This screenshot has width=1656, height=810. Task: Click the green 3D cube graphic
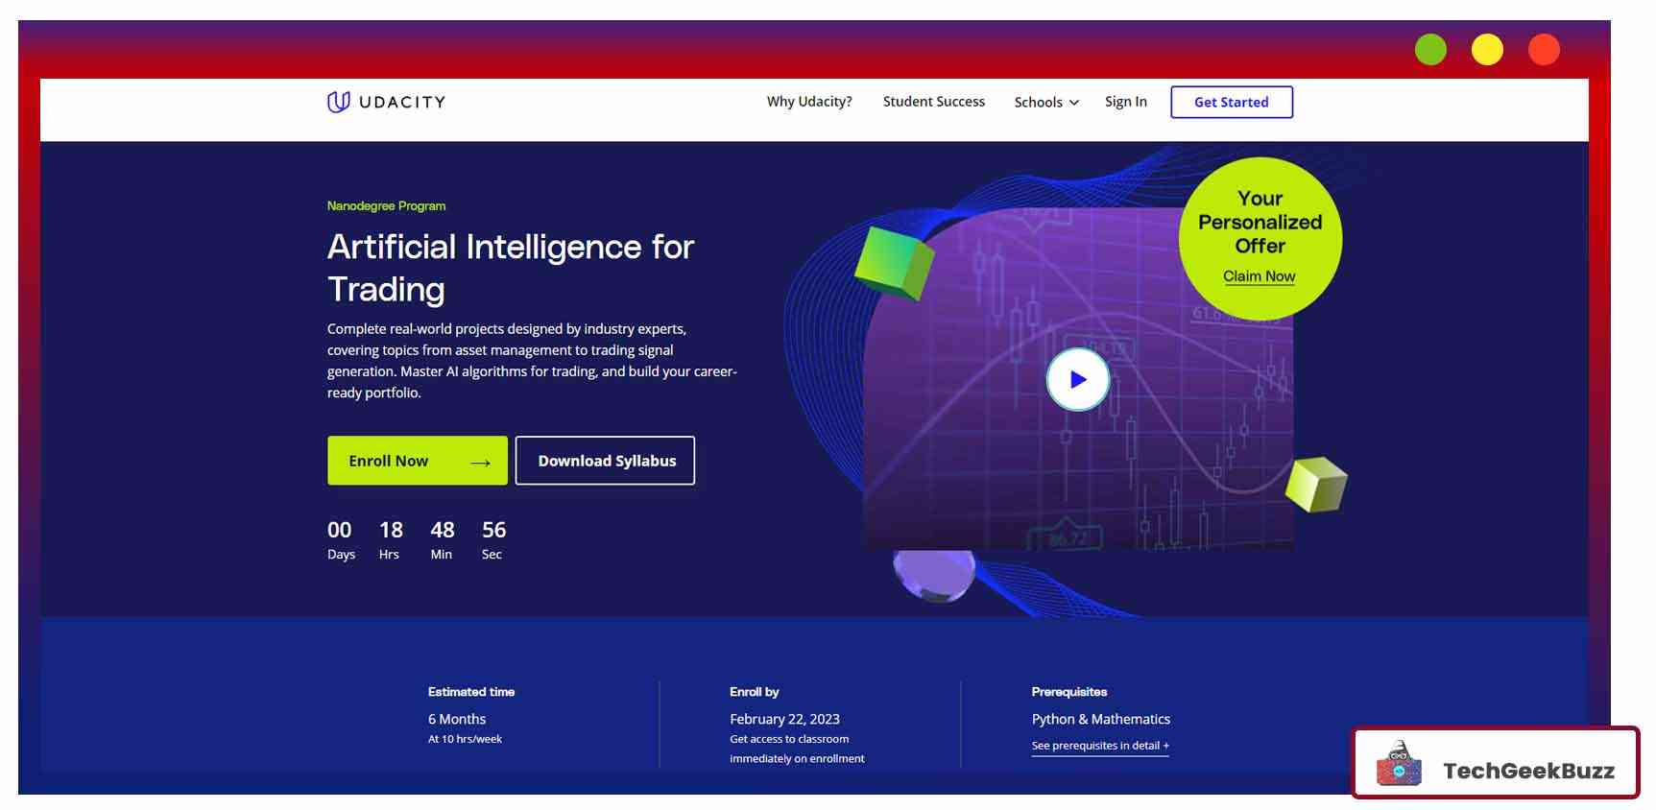click(x=894, y=261)
